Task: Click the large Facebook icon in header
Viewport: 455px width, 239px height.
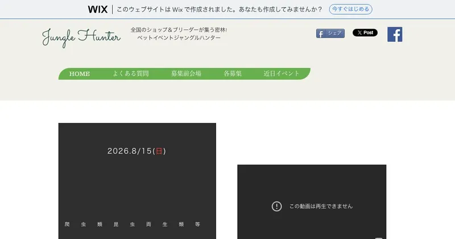Action: (395, 35)
